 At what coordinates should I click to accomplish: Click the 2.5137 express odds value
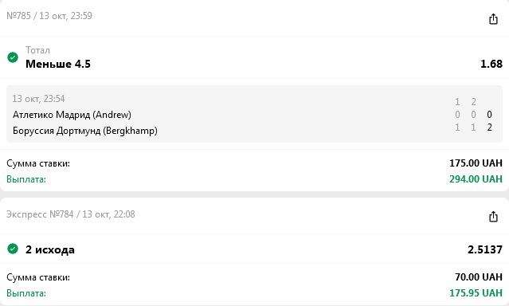pyautogui.click(x=485, y=249)
